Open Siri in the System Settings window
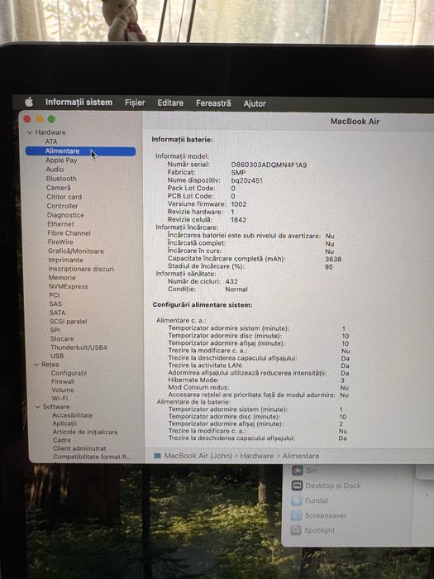434x579 pixels. point(305,471)
